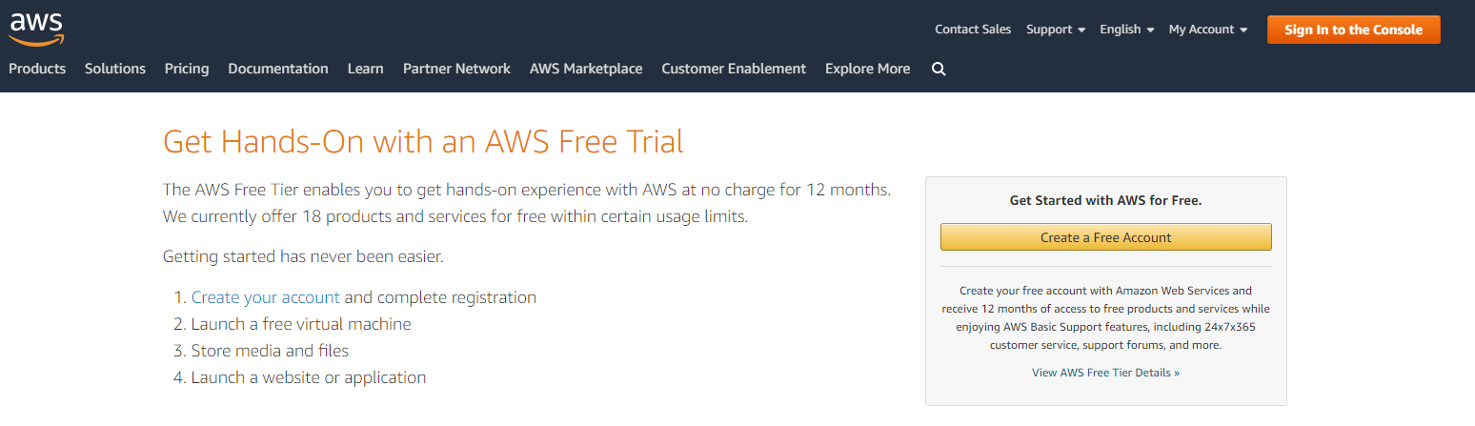Click the Get Hands-On page heading

pos(423,142)
